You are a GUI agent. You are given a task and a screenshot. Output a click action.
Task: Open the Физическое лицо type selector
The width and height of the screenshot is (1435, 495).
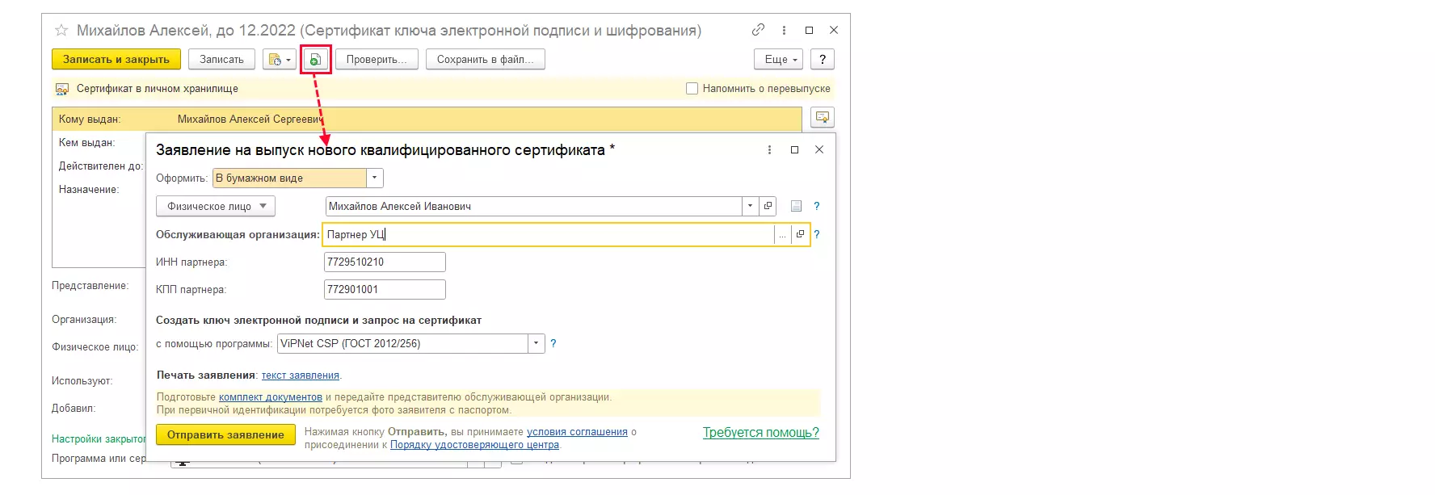[x=216, y=206]
